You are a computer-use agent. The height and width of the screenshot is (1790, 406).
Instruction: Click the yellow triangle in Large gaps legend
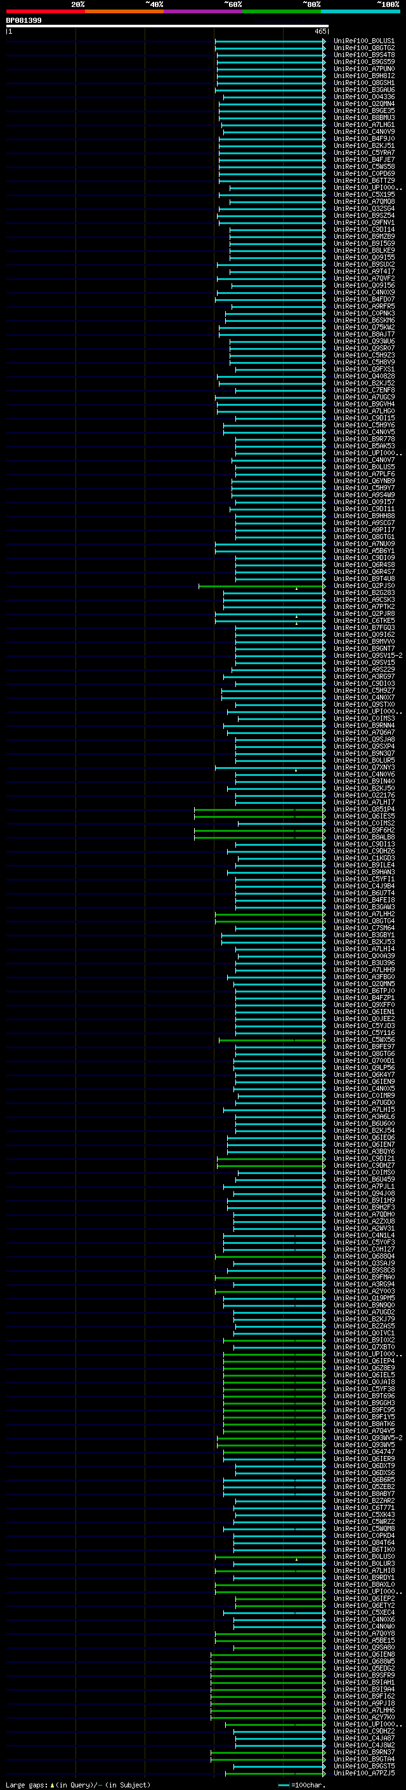coord(52,1784)
